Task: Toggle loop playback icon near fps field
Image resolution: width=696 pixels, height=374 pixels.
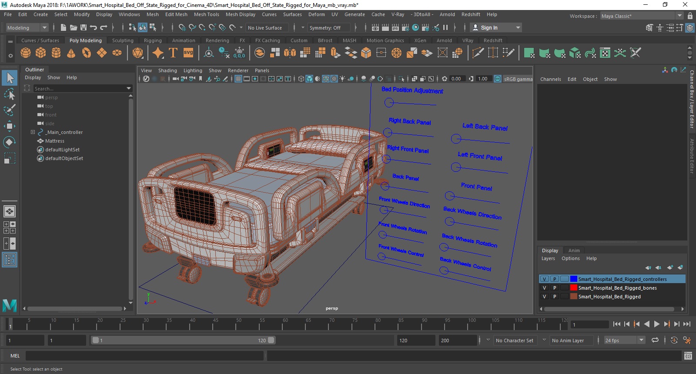Action: point(655,340)
